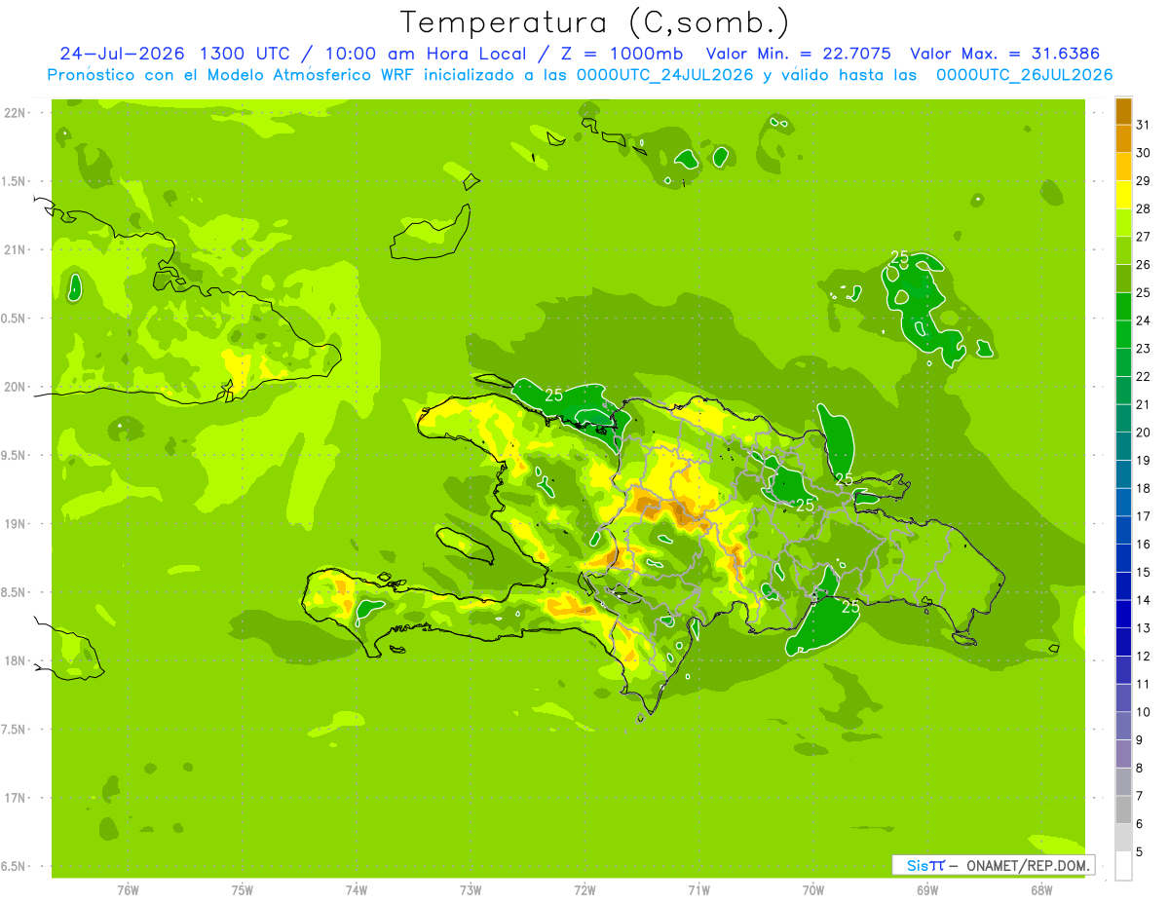This screenshot has width=1169, height=903.
Task: Click the init time "0000UTC_24JUL2026"
Action: (663, 75)
